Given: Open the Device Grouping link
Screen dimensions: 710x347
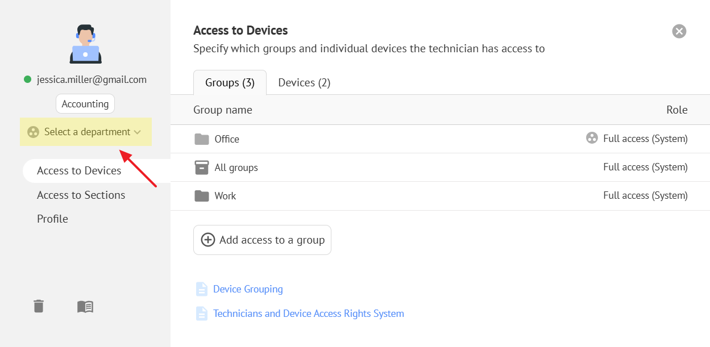Looking at the screenshot, I should point(248,289).
